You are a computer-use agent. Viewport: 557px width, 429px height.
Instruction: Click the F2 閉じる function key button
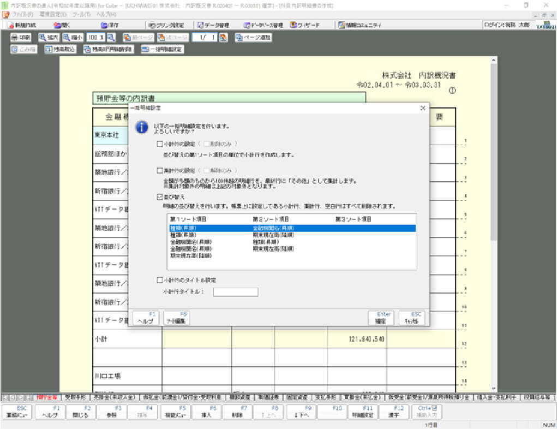click(80, 412)
